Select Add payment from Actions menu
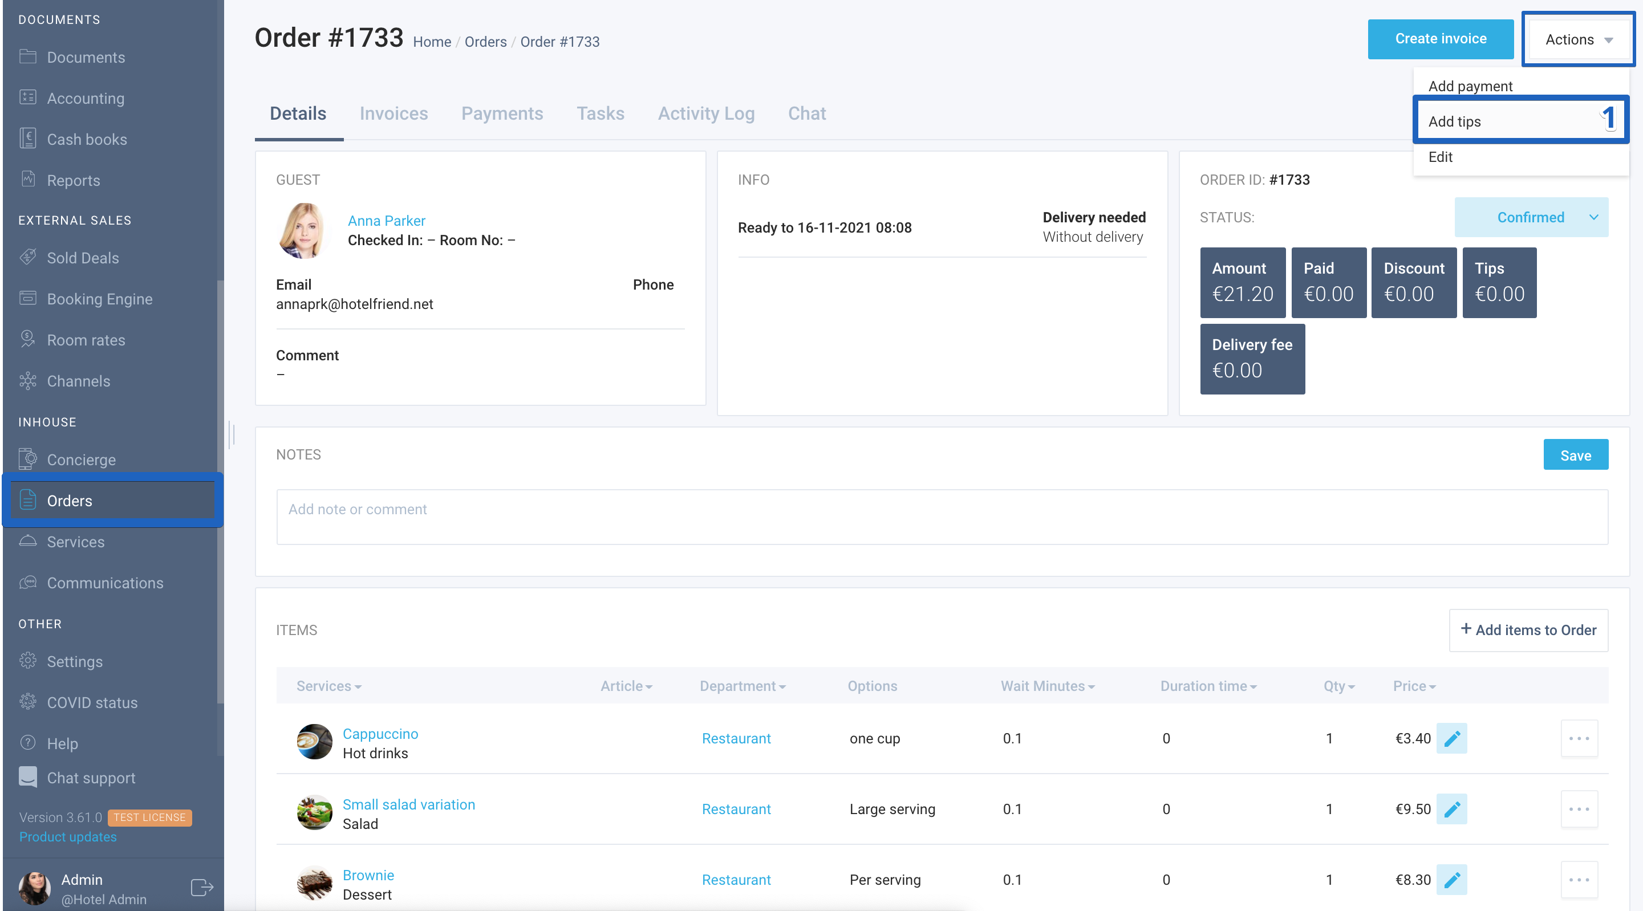The width and height of the screenshot is (1643, 911). pyautogui.click(x=1520, y=86)
